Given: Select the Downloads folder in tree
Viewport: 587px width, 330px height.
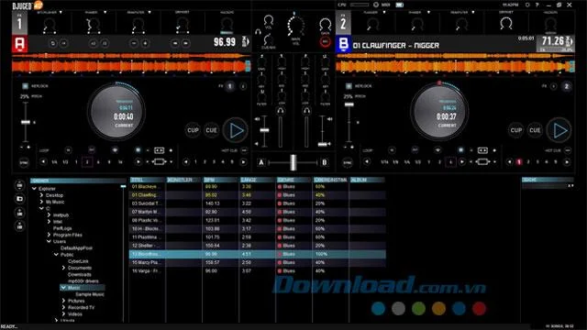Looking at the screenshot, I should point(80,275).
